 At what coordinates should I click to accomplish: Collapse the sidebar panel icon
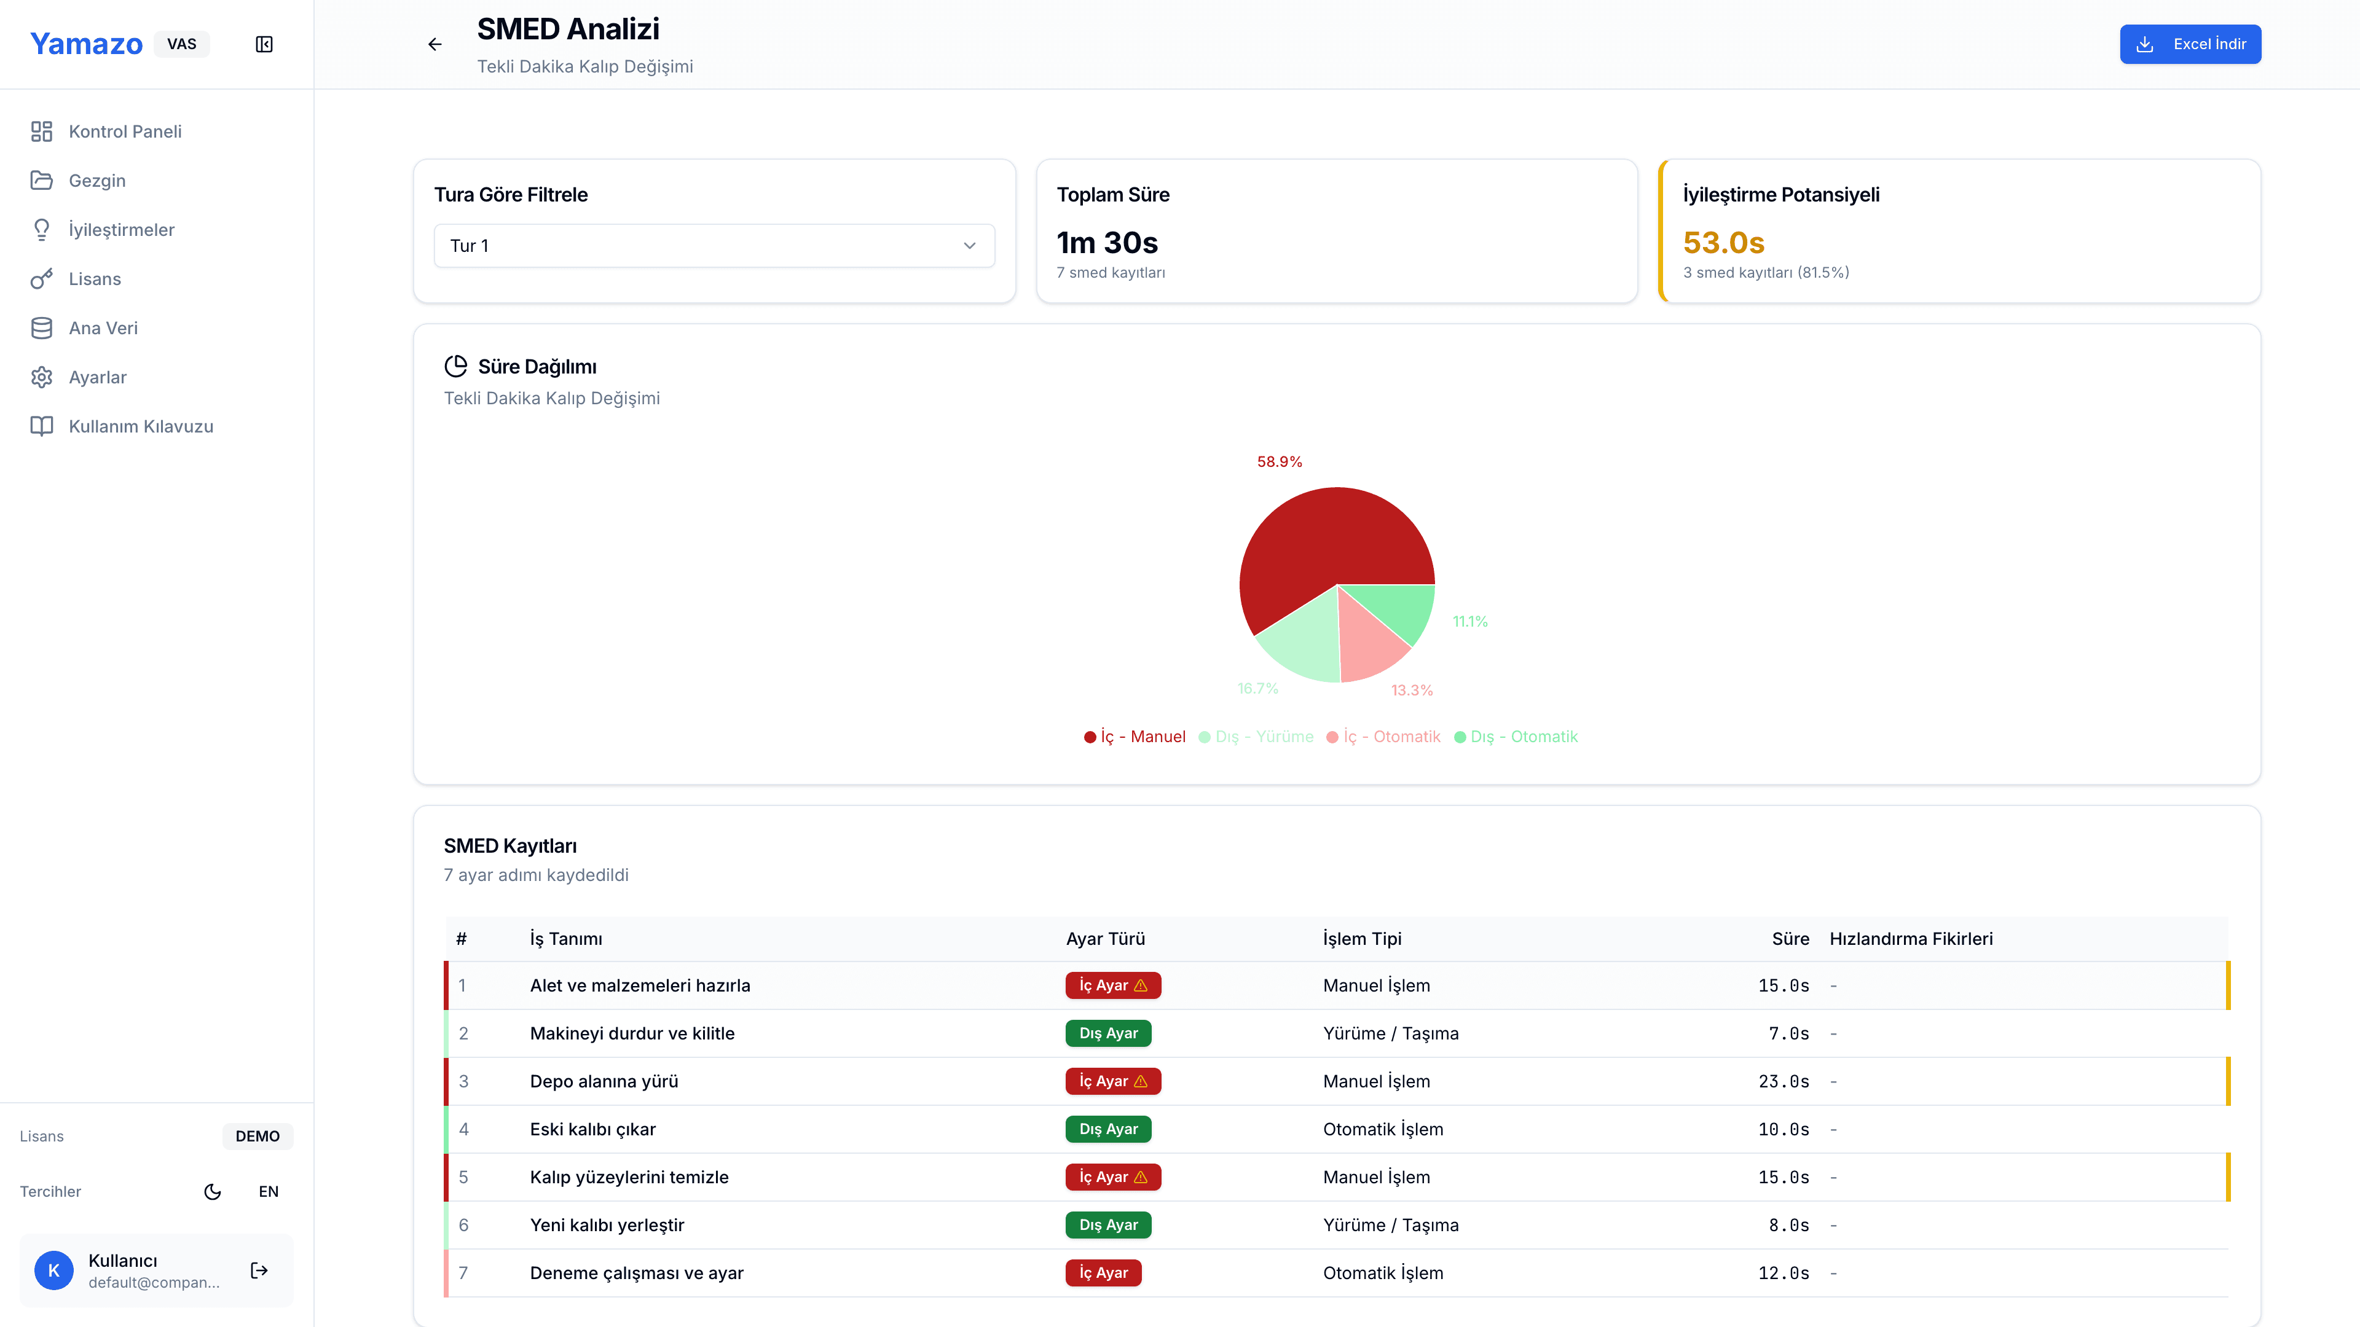[x=264, y=44]
